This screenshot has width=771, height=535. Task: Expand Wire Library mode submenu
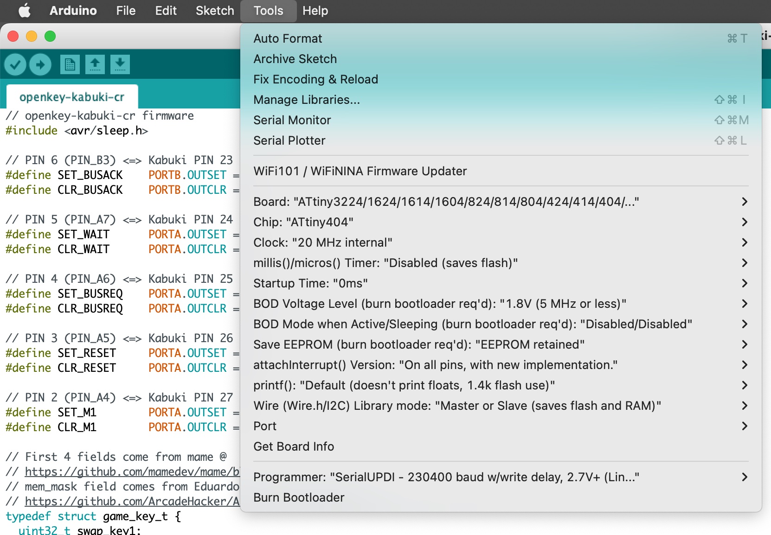(x=501, y=406)
